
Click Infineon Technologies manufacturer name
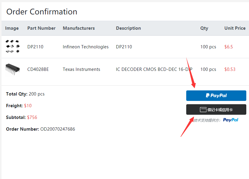click(86, 47)
